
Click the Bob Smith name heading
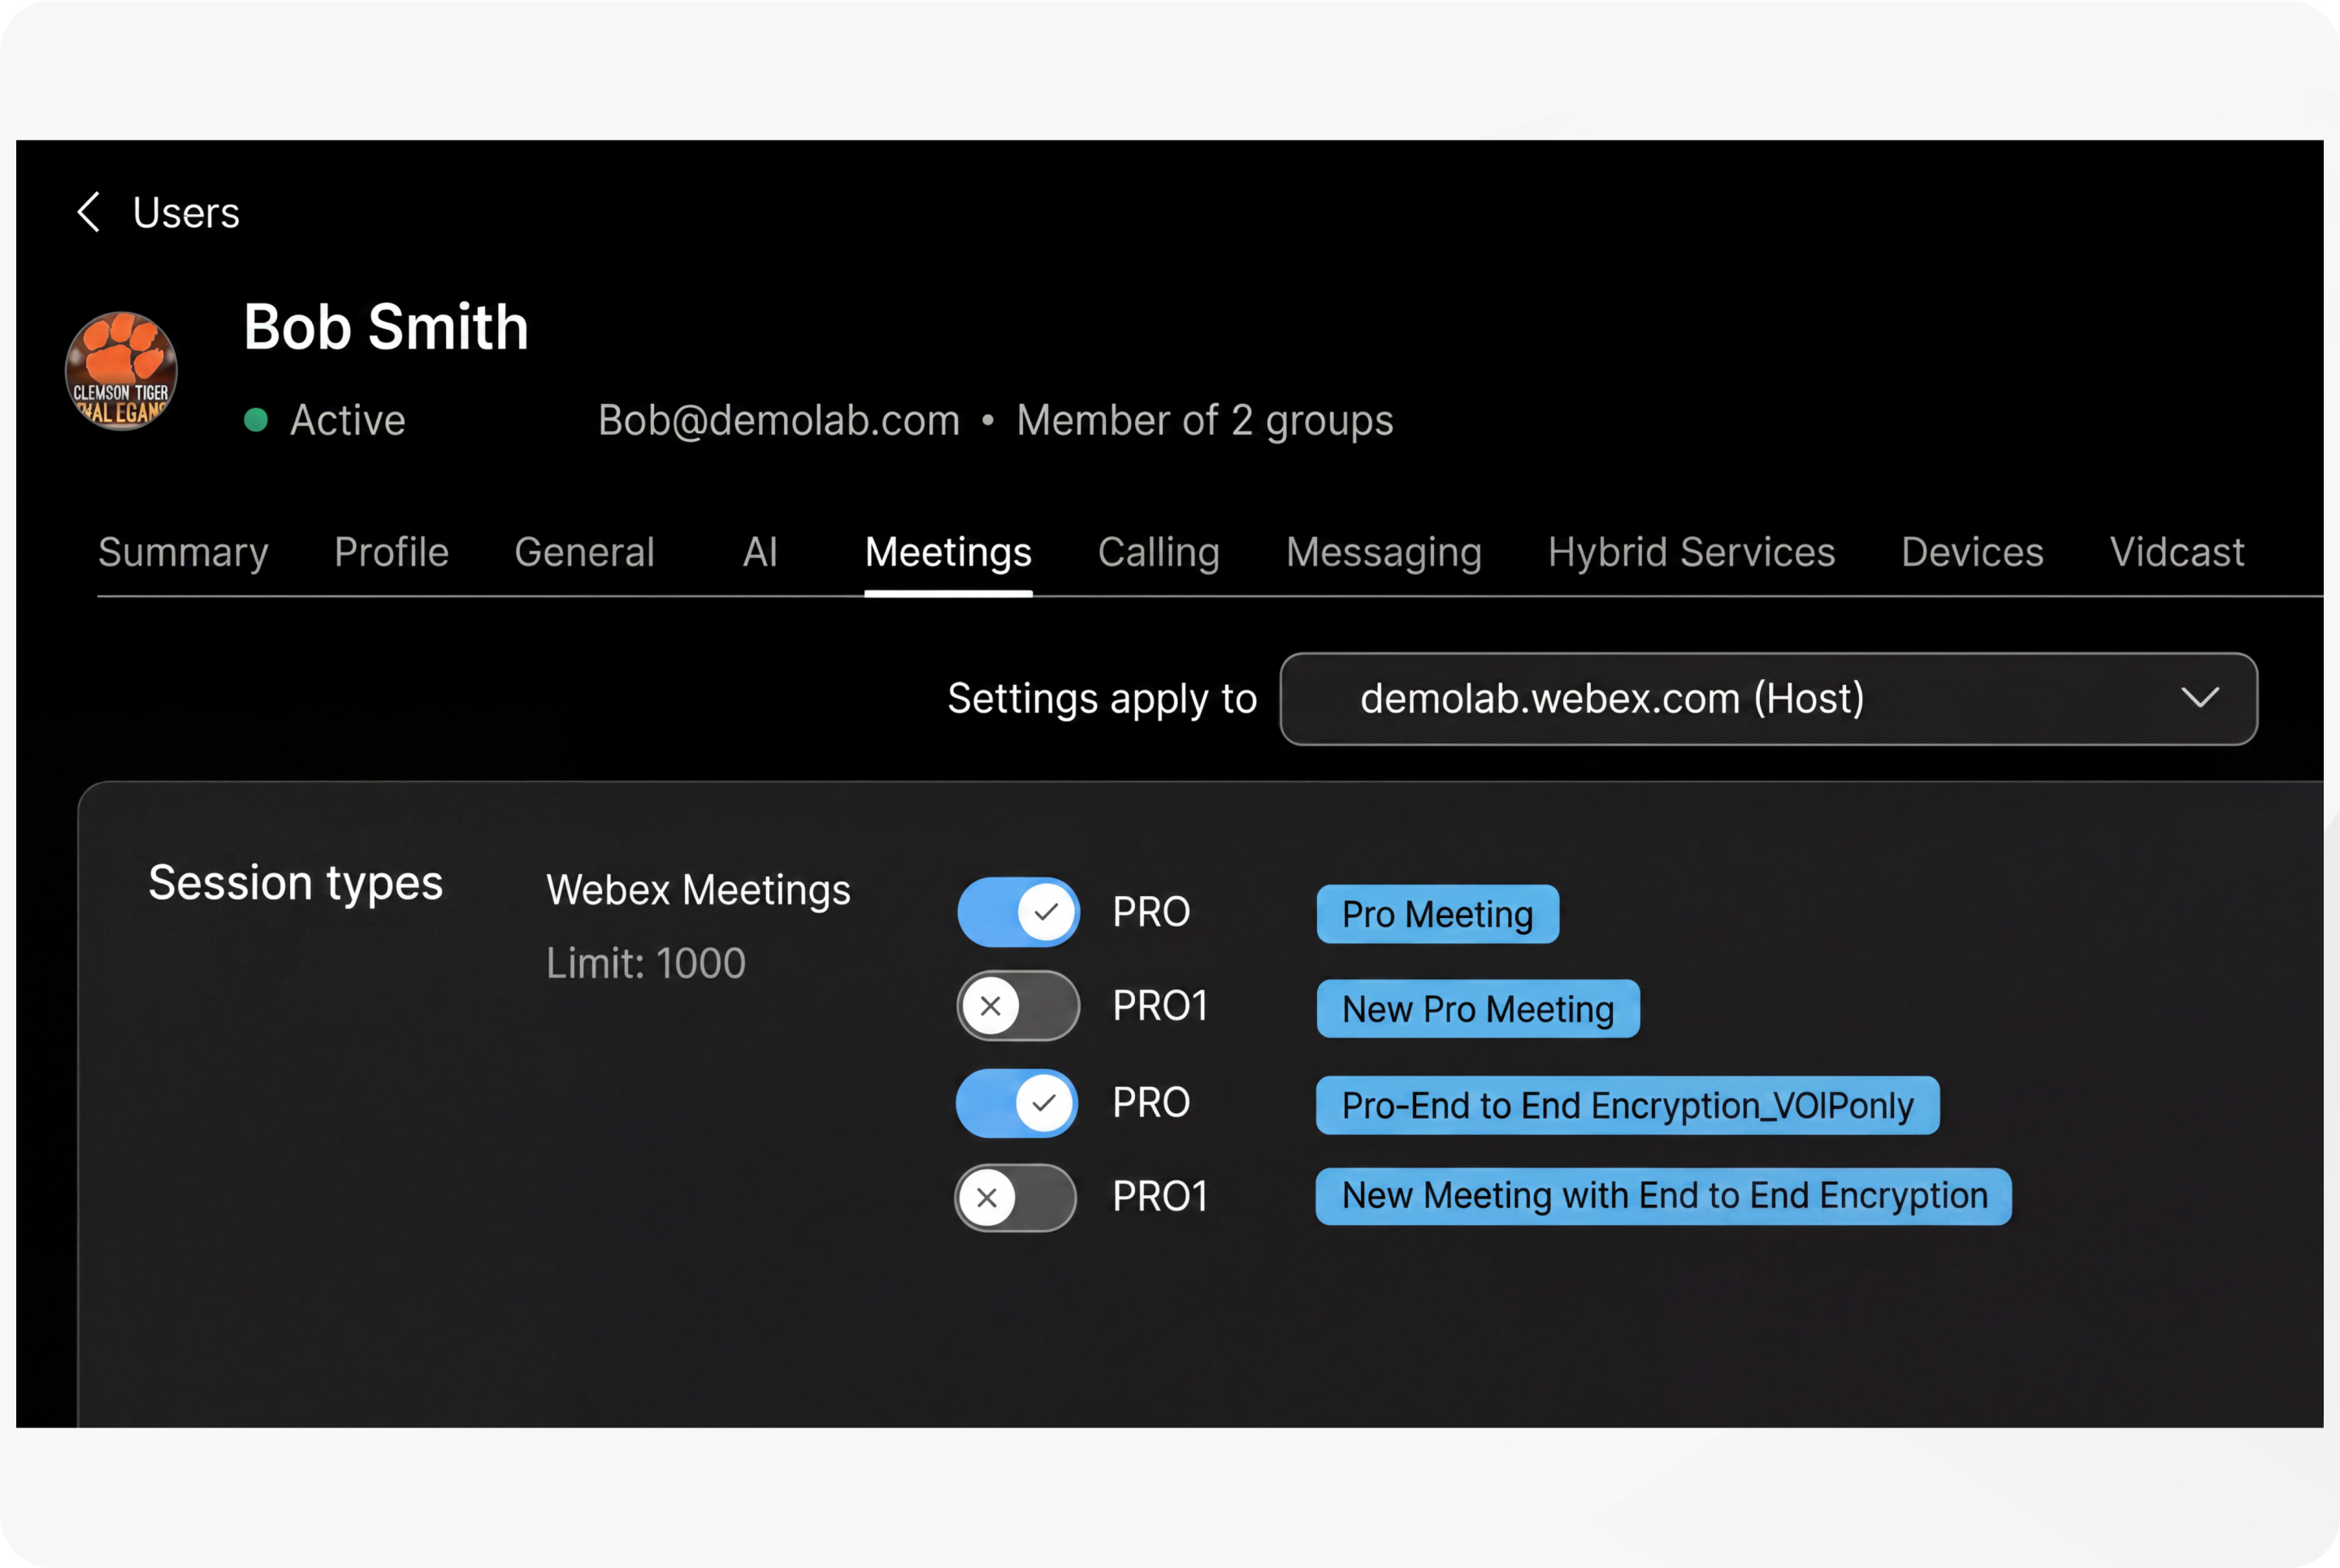(x=386, y=327)
